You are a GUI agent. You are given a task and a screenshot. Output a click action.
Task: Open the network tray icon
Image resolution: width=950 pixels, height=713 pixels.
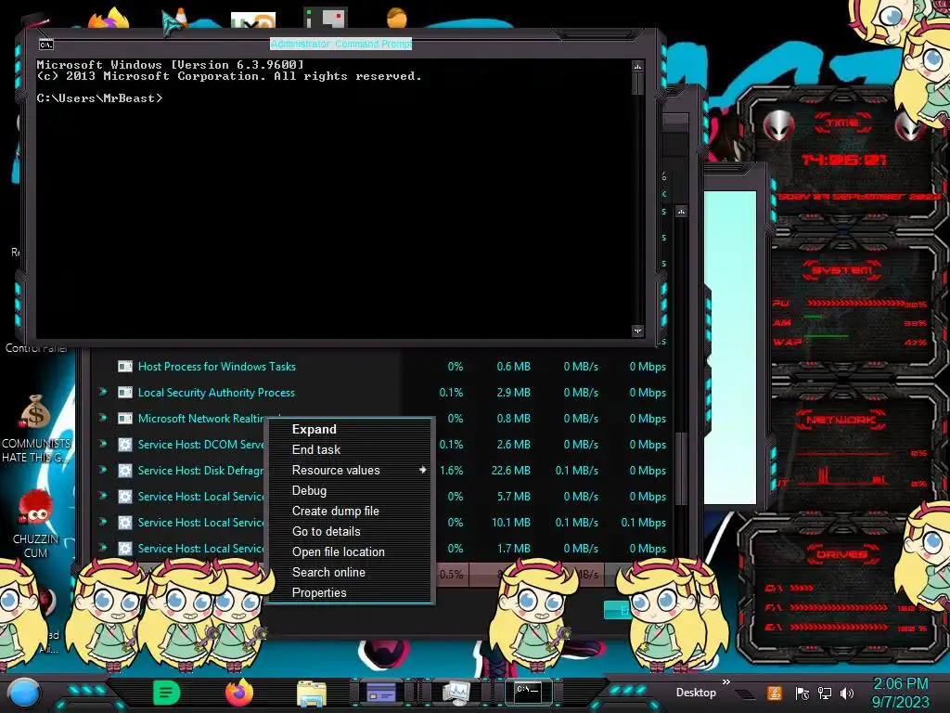tap(825, 693)
